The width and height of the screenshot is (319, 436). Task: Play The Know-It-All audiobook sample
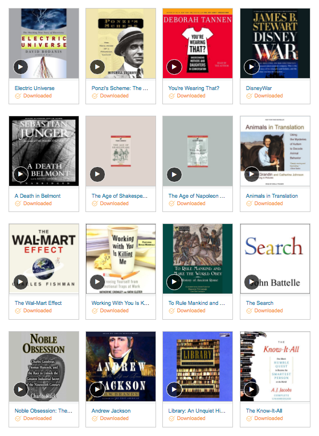pyautogui.click(x=251, y=390)
